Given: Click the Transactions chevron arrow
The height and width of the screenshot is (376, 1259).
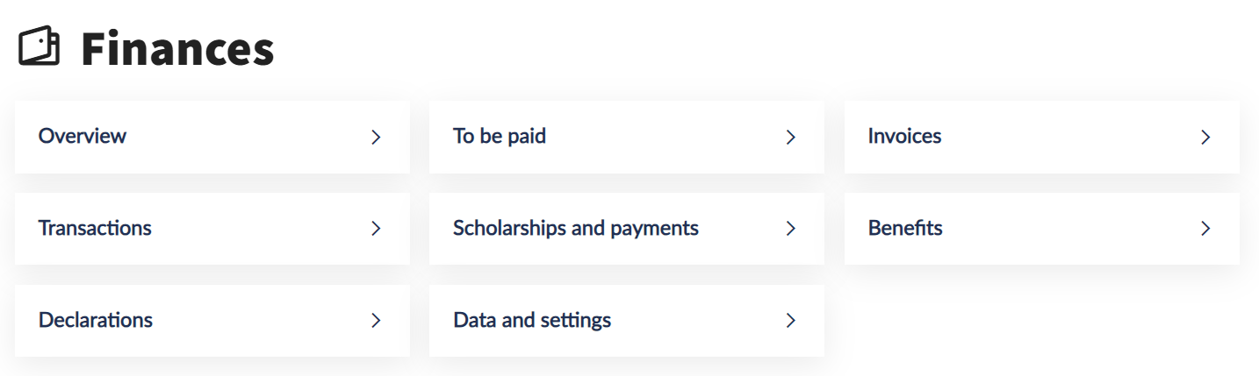Looking at the screenshot, I should [x=376, y=229].
